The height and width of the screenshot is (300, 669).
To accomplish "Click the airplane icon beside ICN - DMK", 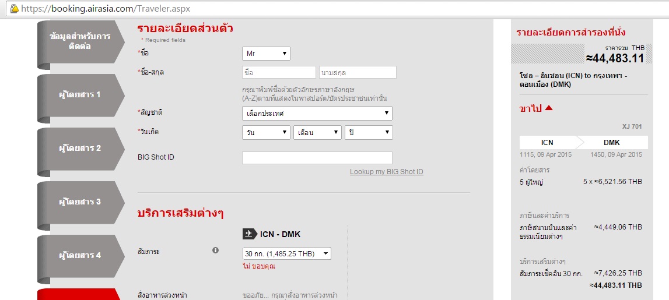I will pyautogui.click(x=250, y=234).
